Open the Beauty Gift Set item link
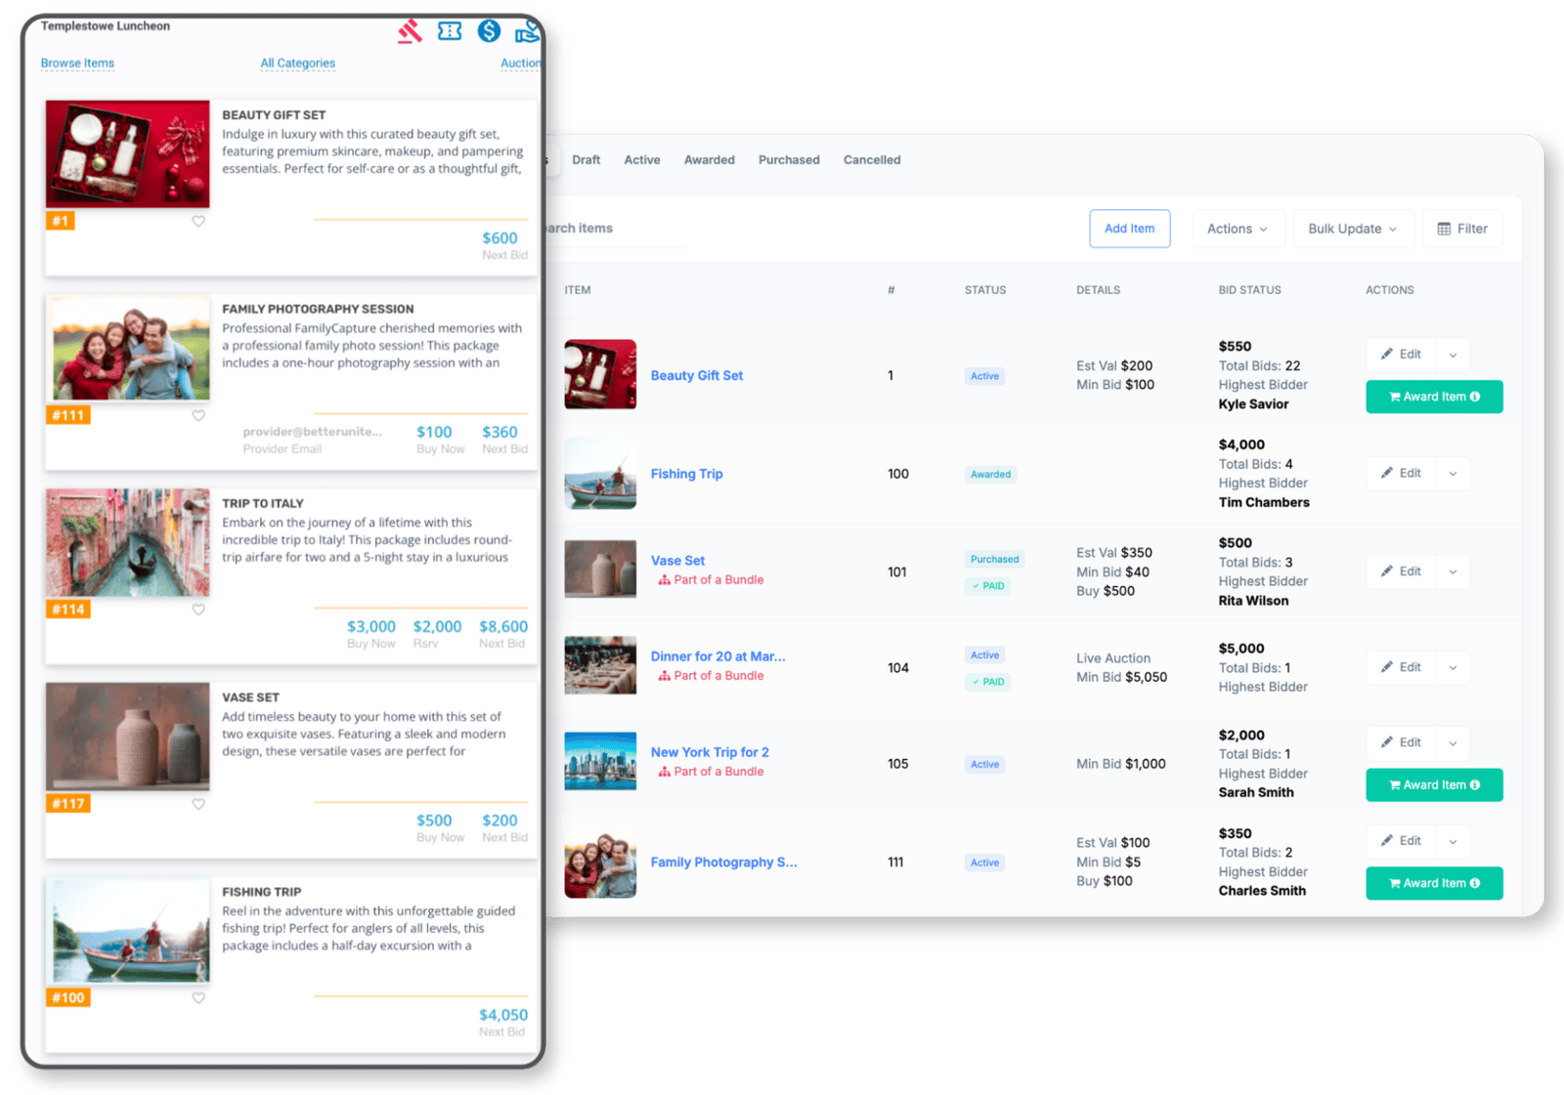The width and height of the screenshot is (1564, 1095). (697, 375)
